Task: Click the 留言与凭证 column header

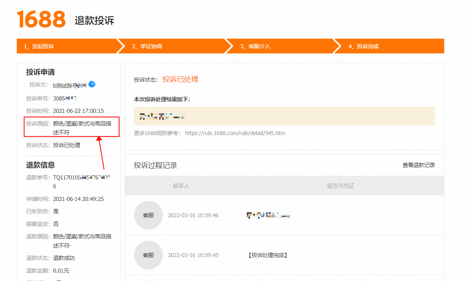Action: point(340,186)
